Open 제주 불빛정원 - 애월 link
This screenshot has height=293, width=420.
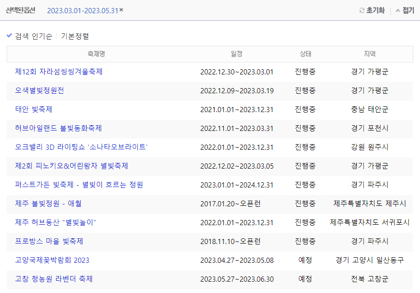(48, 203)
